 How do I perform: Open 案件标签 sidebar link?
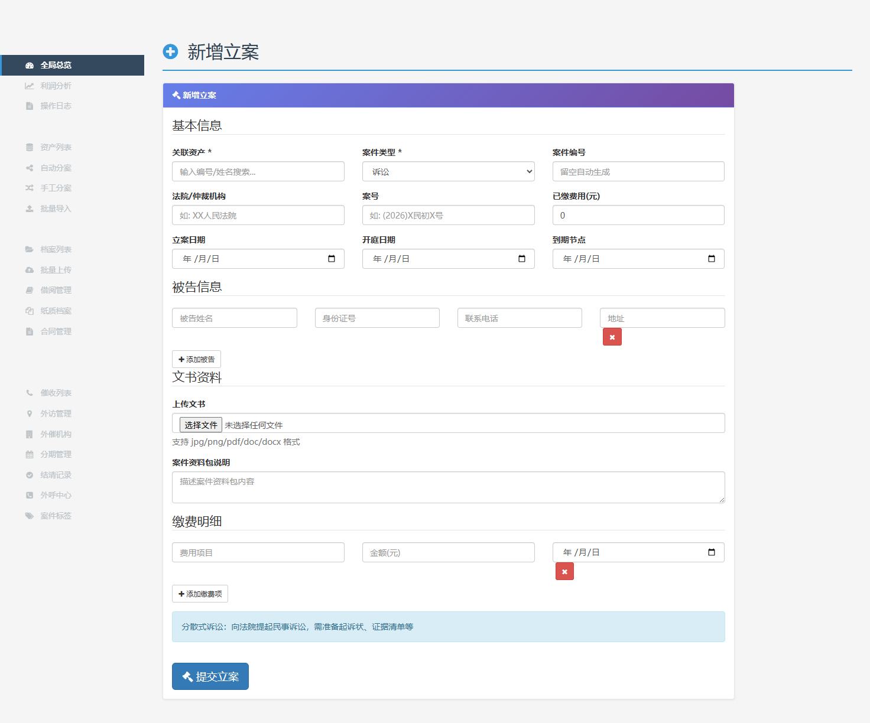pyautogui.click(x=73, y=516)
